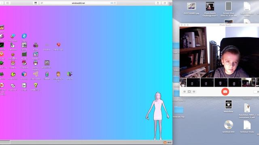259x145 pixels.
Task: Open the red gem desktop icon
Action: tap(58, 45)
